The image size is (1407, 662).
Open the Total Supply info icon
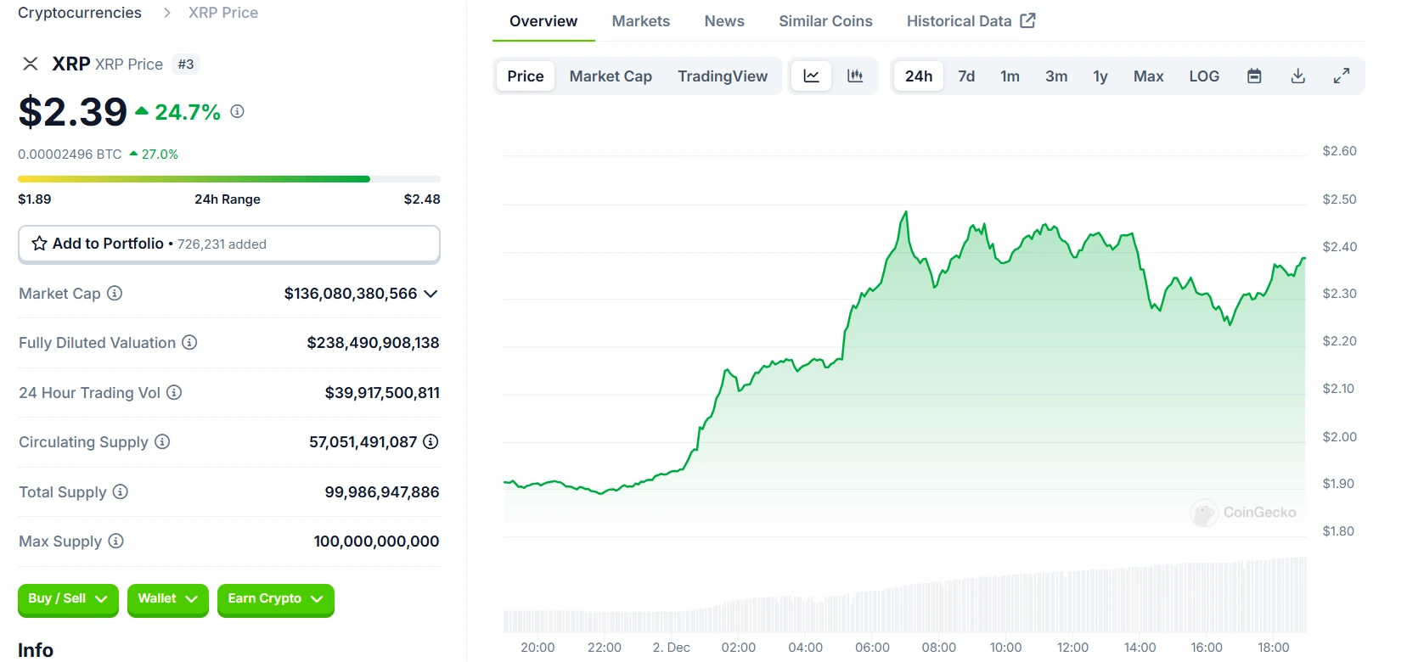(121, 491)
